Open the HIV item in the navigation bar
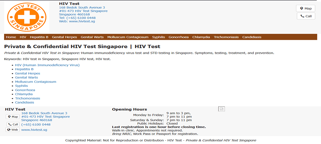This screenshot has width=321, height=144. click(23, 37)
